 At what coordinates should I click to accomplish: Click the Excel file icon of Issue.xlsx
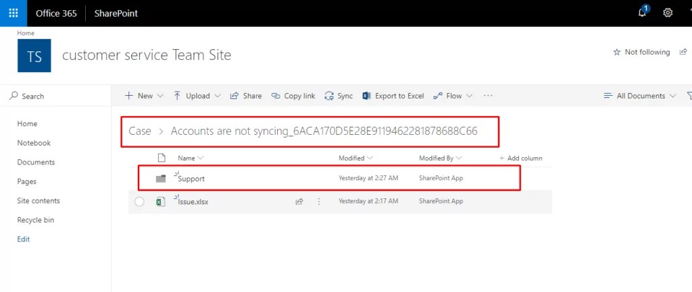coord(161,202)
